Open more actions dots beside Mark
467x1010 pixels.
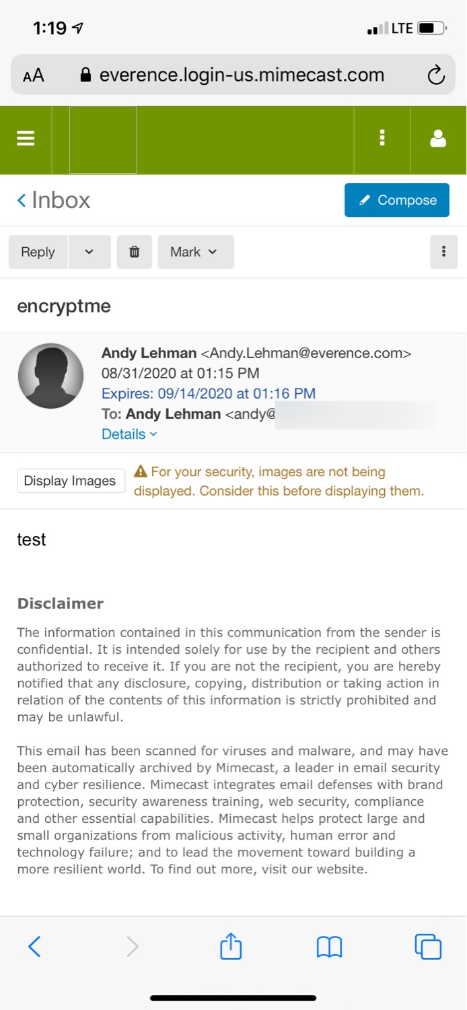443,252
